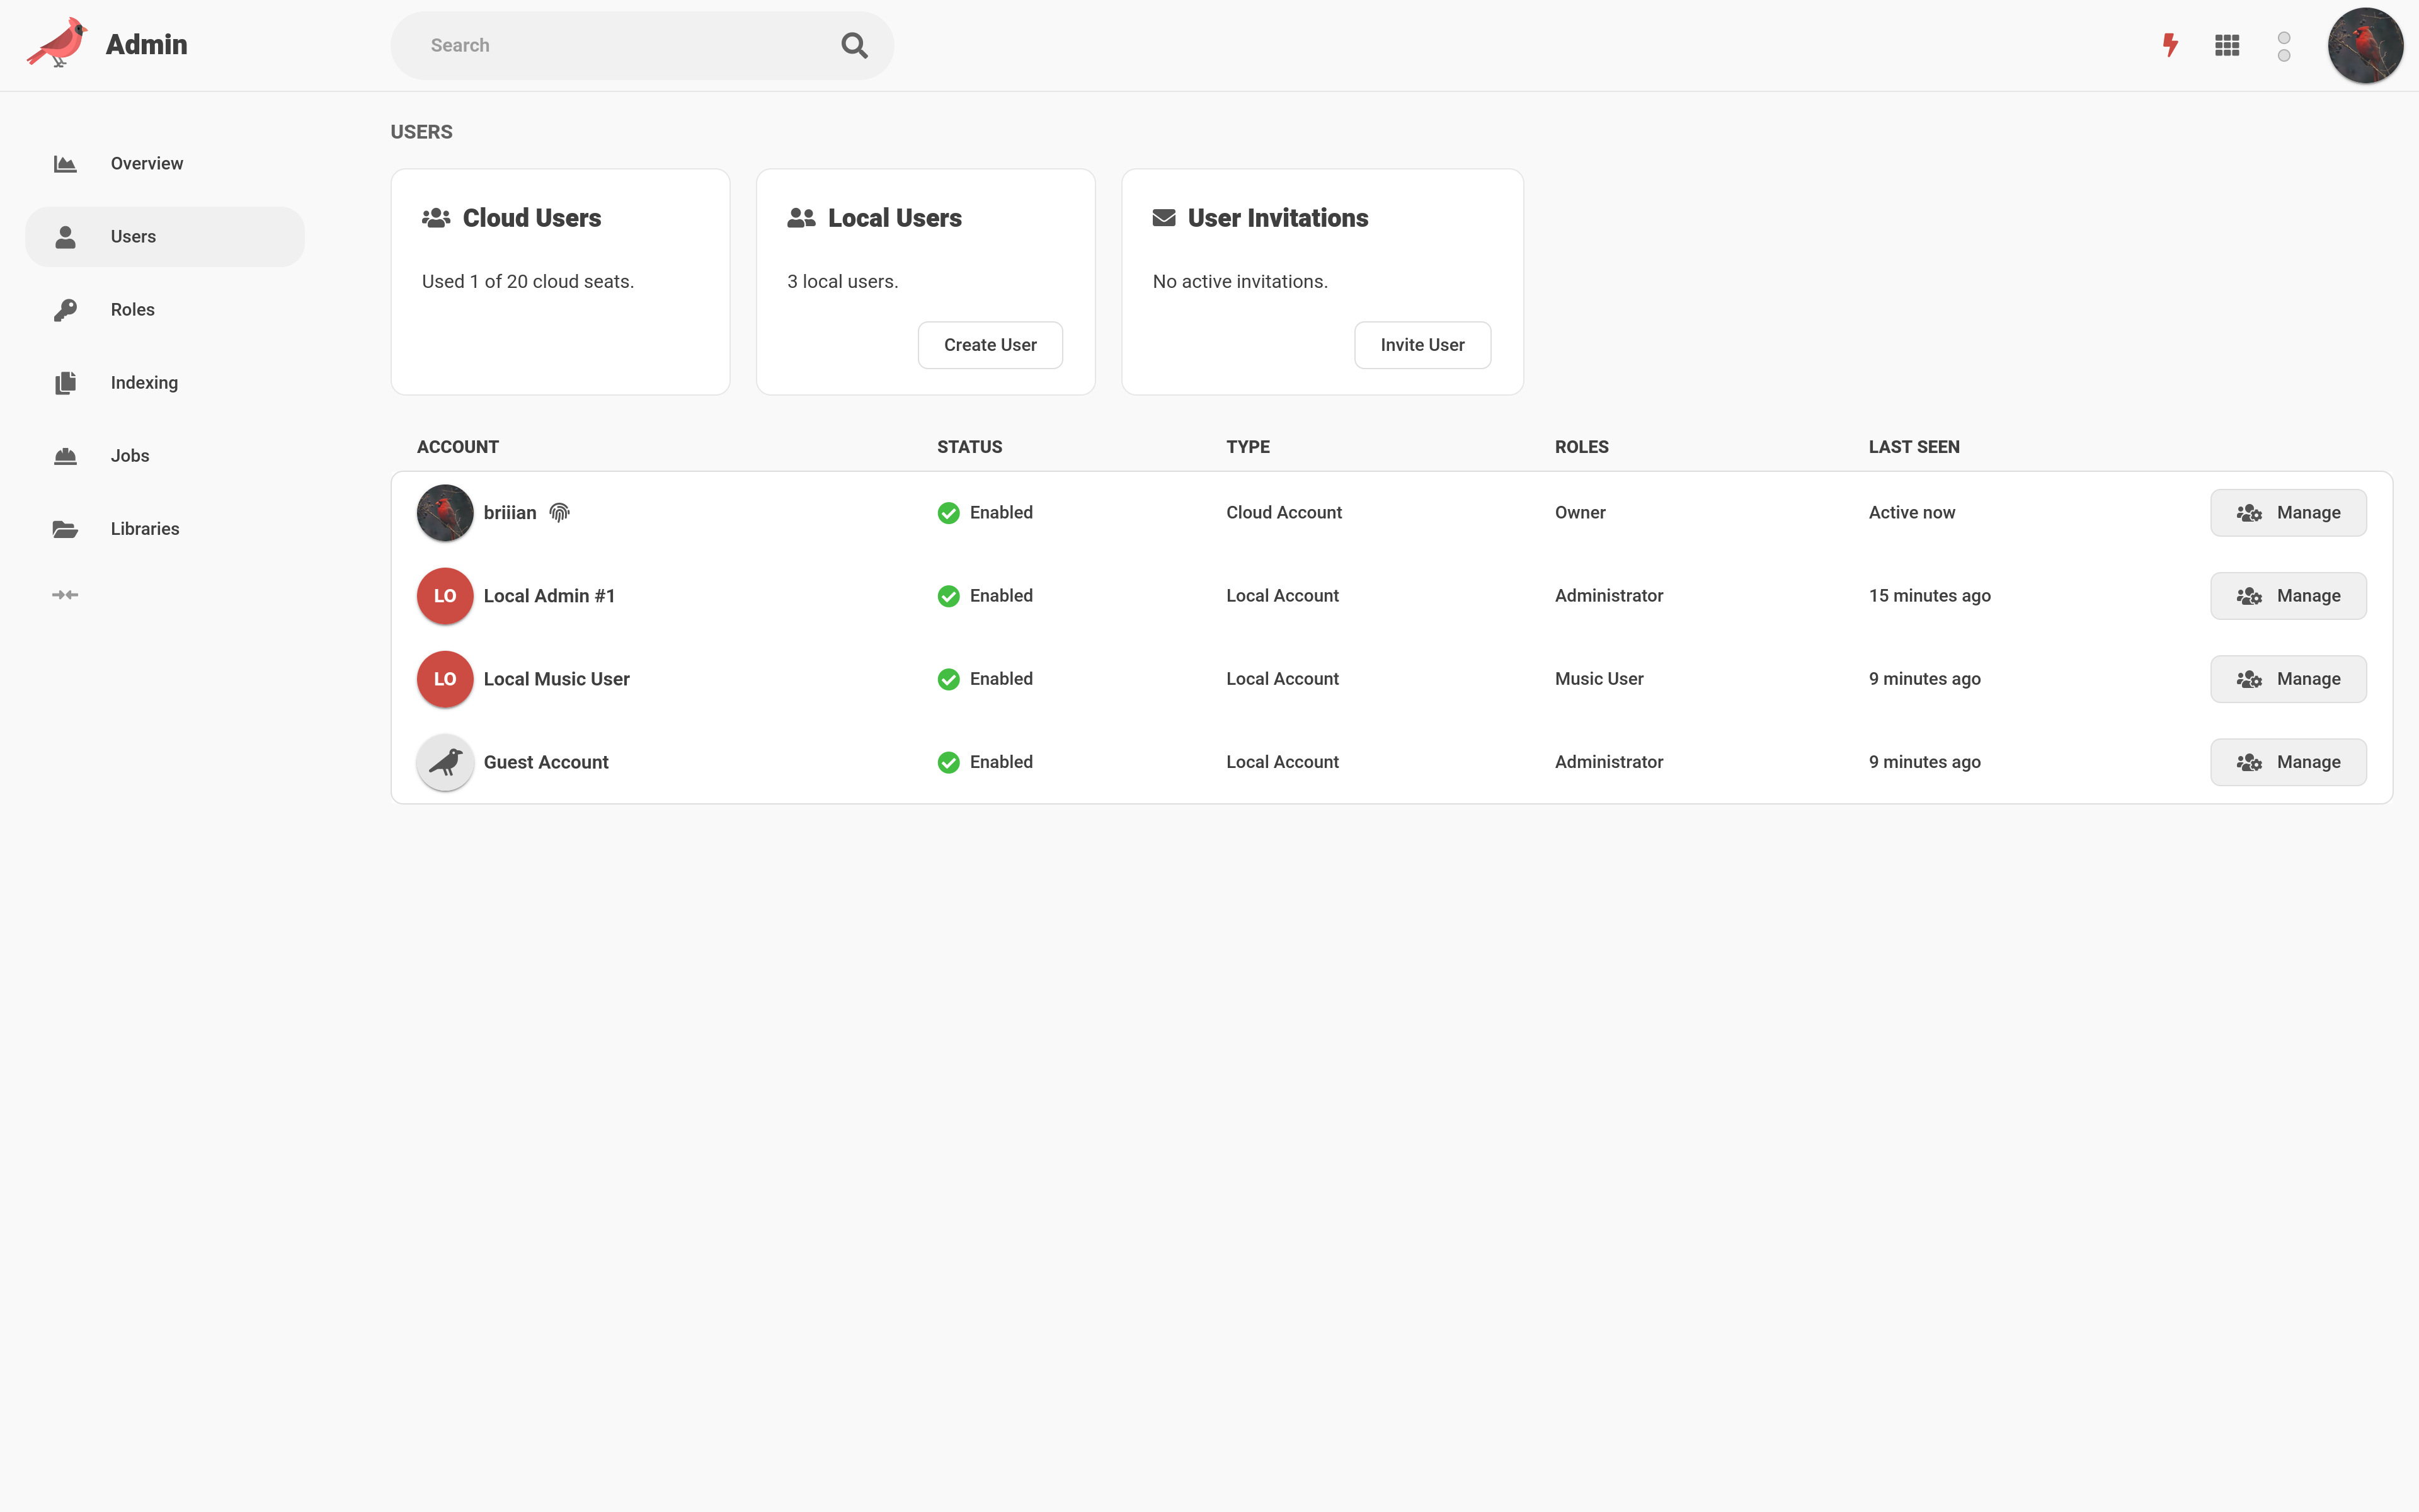Open Libraries in the sidebar
This screenshot has height=1512, width=2419.
click(144, 529)
